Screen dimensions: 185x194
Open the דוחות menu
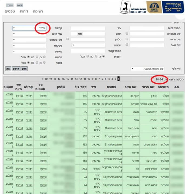(x=25, y=11)
